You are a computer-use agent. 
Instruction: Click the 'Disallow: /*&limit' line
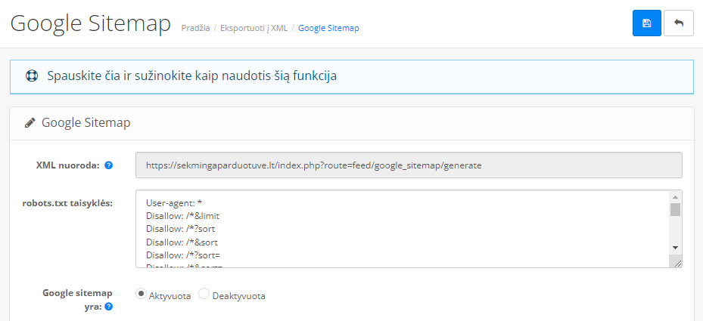pos(182,216)
